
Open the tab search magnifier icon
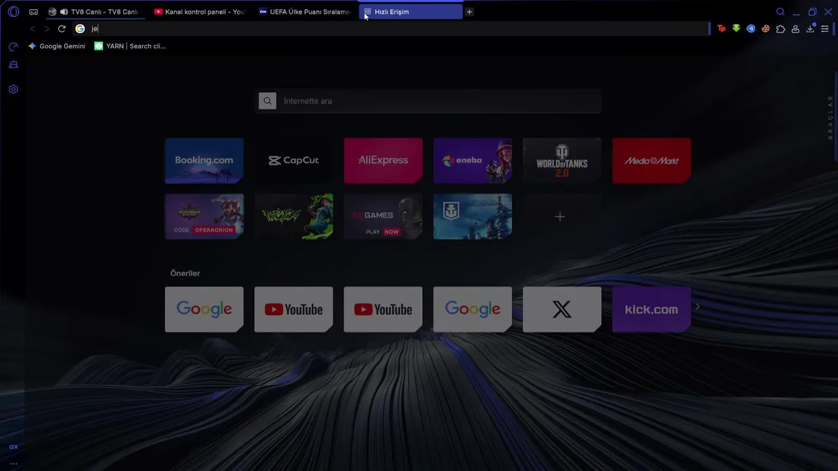(x=780, y=12)
